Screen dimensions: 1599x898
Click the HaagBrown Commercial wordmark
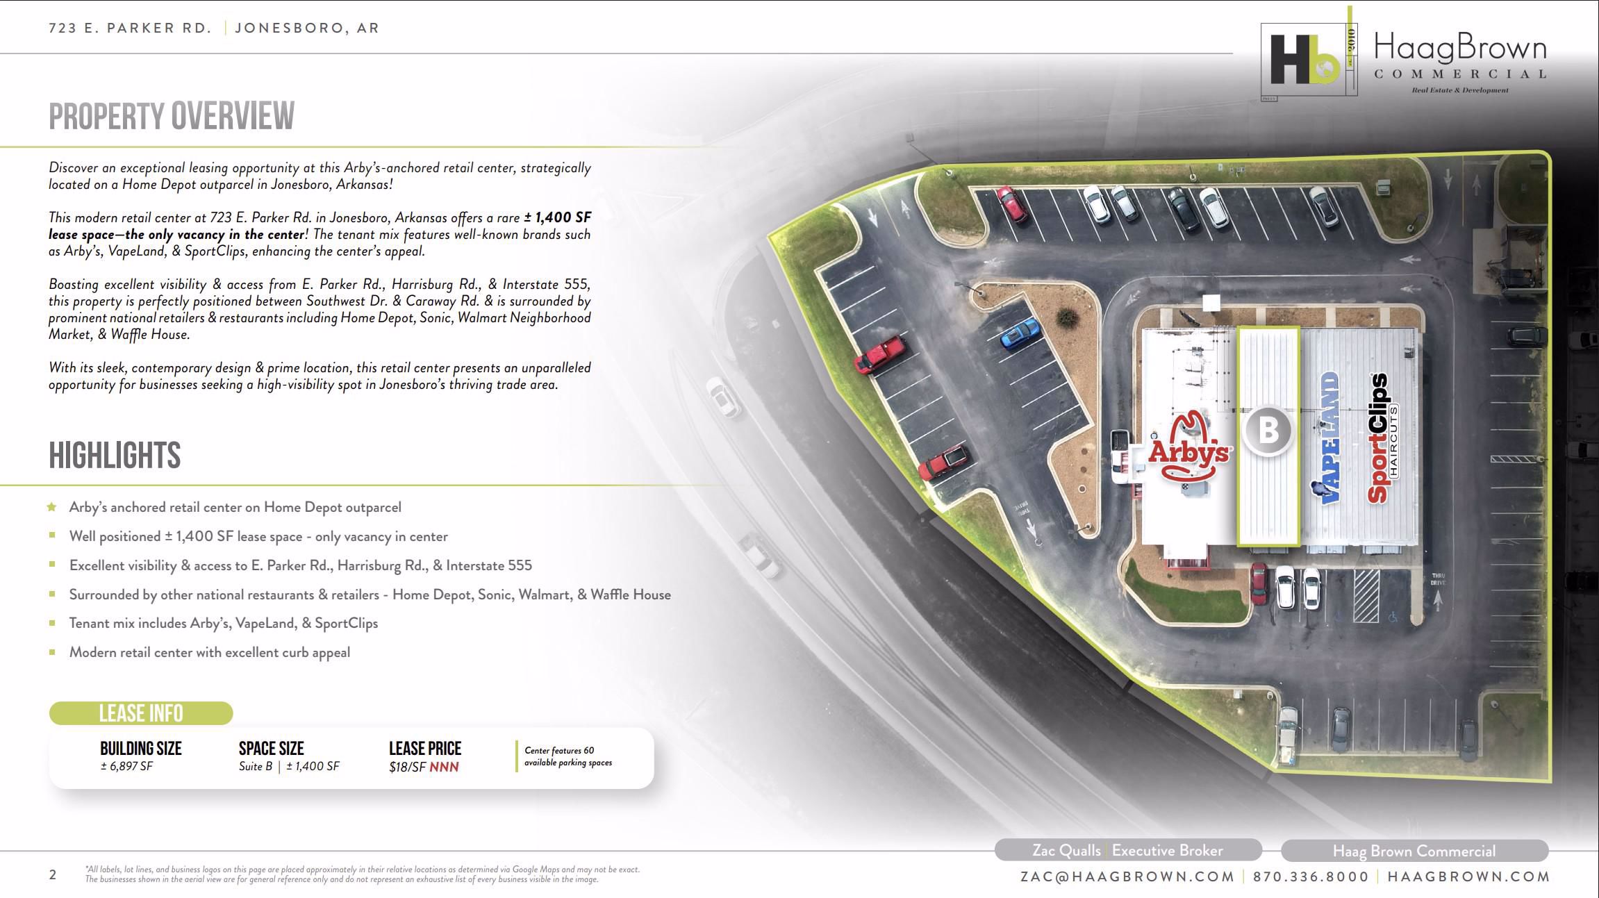click(x=1460, y=63)
